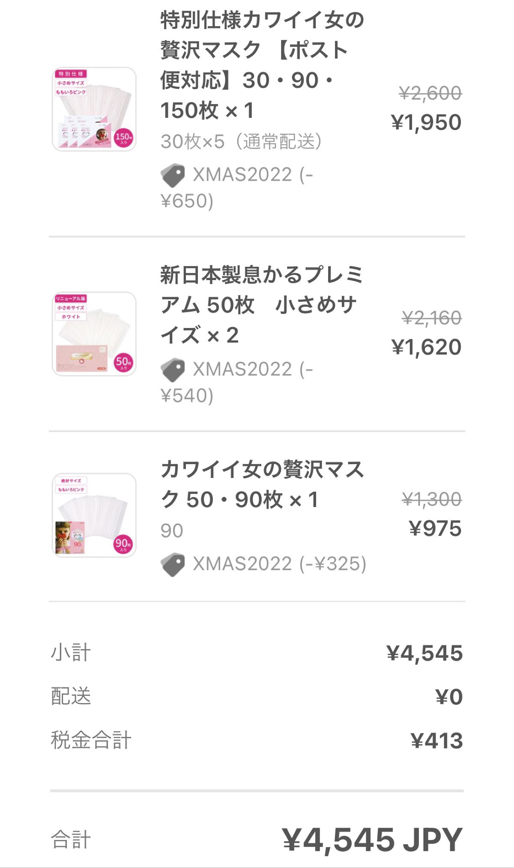Screen dimensions: 514x868
Task: Open 新日本製息かるプレミアム 50枚 product title
Action: point(261,304)
